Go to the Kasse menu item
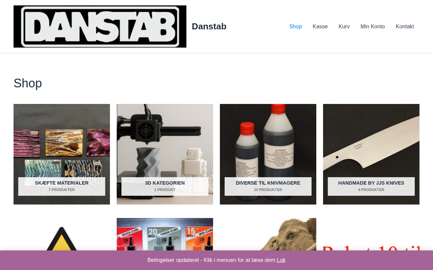The image size is (433, 270). [320, 26]
